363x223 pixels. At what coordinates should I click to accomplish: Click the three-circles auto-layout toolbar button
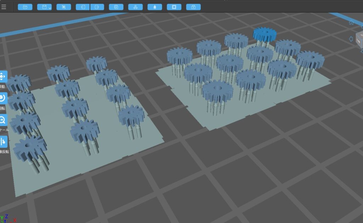tap(135, 7)
